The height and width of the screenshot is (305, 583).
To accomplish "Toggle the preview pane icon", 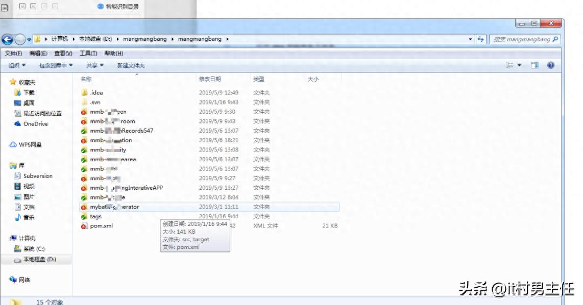I will tap(535, 65).
